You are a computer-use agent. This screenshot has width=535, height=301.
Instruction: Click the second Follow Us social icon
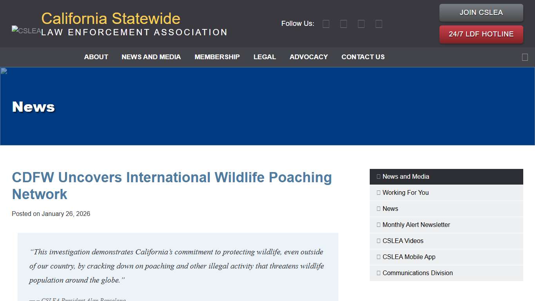tap(343, 24)
